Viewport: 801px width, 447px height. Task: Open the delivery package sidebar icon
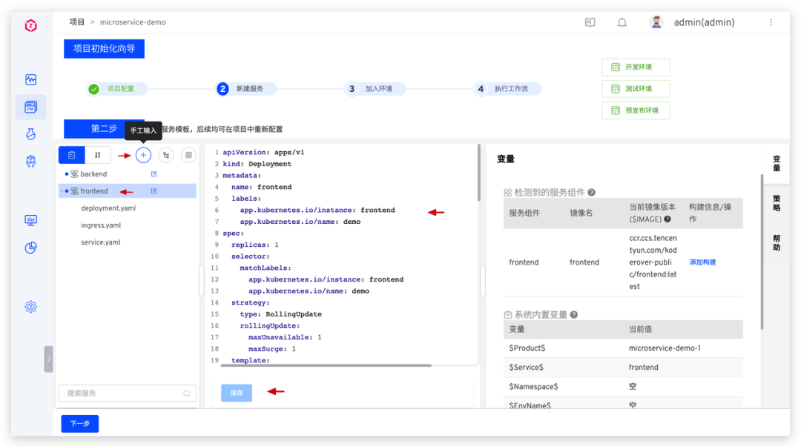[30, 162]
